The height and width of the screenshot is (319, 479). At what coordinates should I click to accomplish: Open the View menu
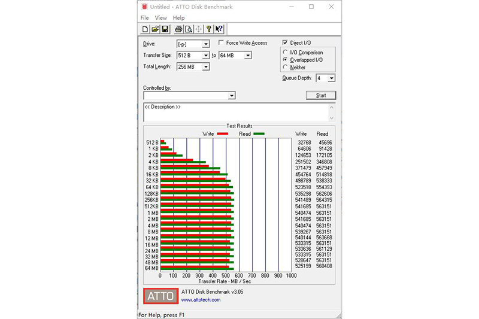click(x=160, y=18)
